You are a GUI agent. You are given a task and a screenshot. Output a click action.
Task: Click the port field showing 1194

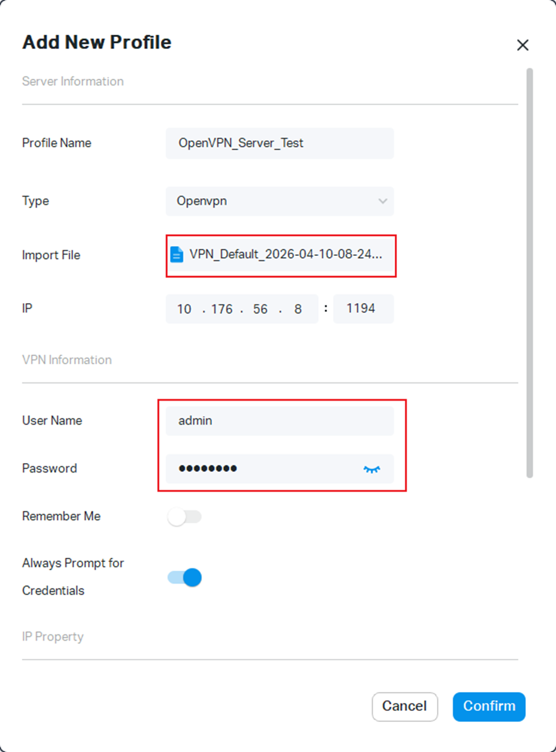(363, 308)
